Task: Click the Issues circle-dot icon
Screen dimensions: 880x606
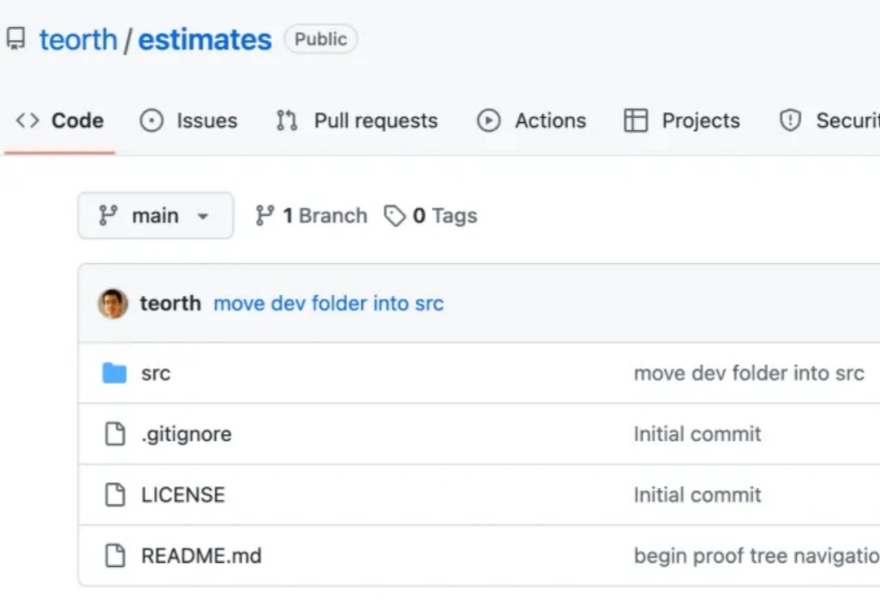Action: (x=152, y=121)
